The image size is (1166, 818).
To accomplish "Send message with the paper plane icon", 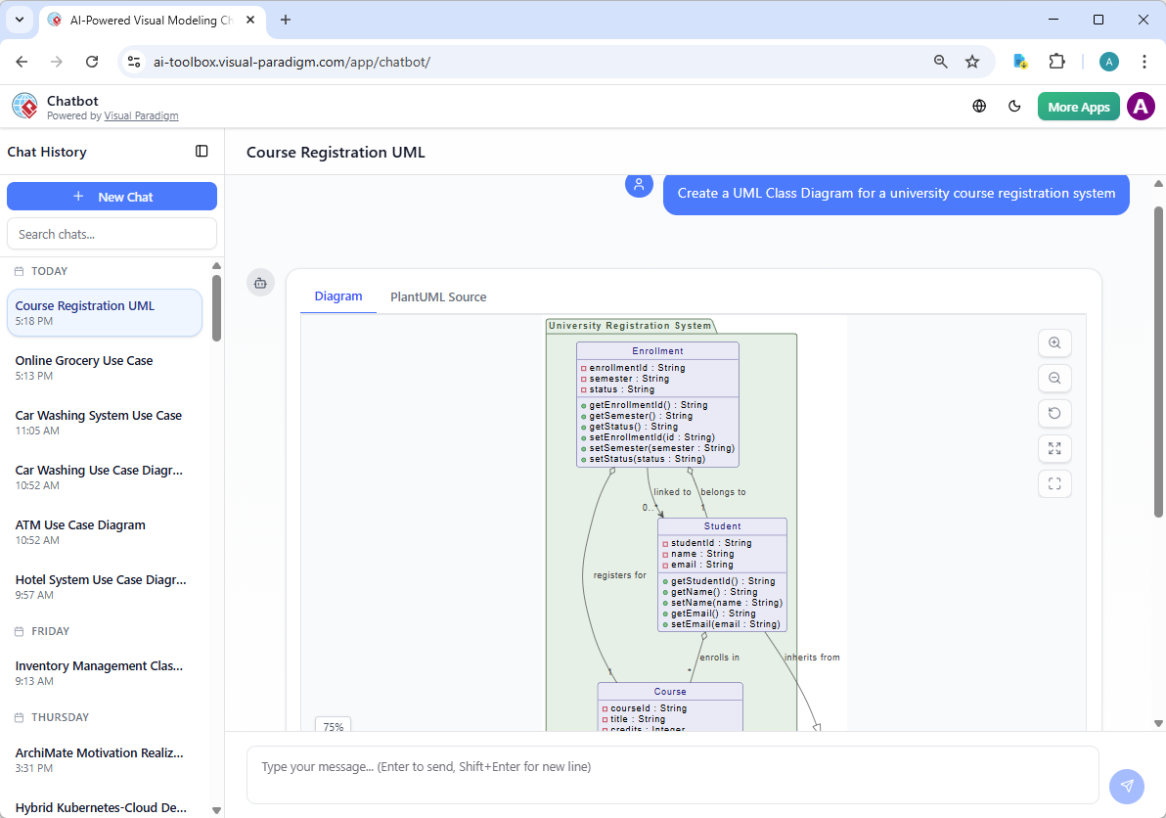I will (x=1127, y=787).
